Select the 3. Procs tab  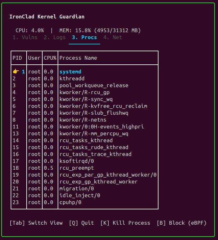(x=85, y=37)
